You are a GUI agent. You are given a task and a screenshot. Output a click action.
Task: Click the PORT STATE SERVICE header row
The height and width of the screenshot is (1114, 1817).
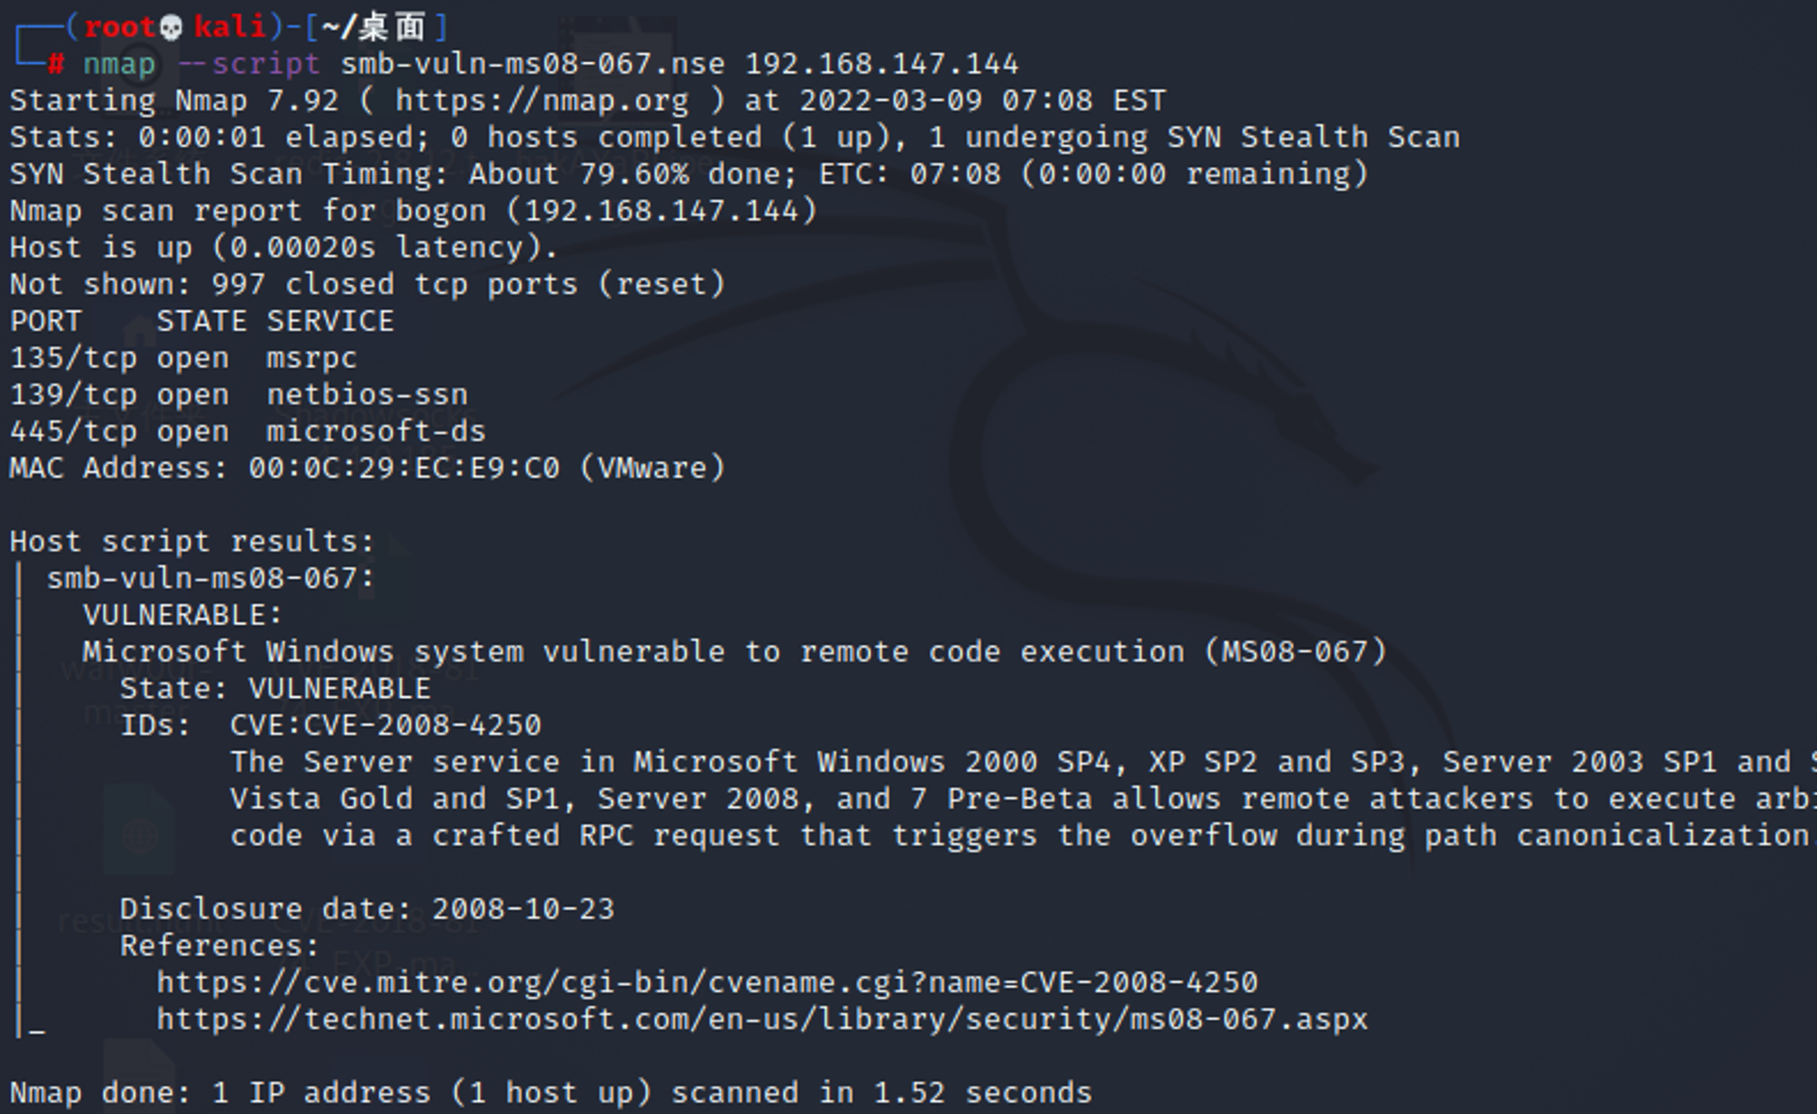(x=202, y=321)
